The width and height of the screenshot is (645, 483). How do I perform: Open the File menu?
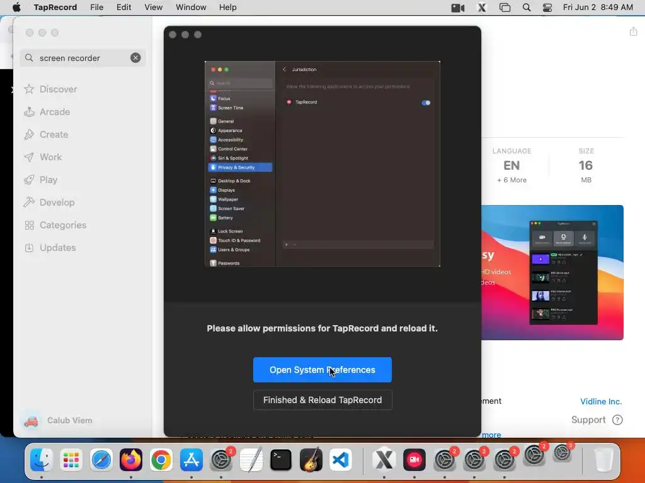96,8
